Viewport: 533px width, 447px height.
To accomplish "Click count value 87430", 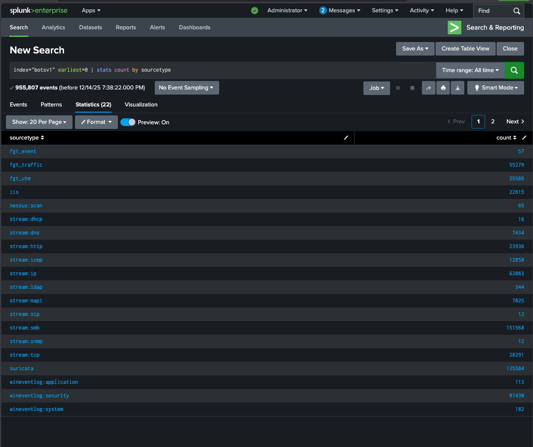I will [x=516, y=396].
